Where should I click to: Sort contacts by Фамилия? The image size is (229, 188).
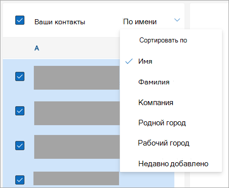154,82
